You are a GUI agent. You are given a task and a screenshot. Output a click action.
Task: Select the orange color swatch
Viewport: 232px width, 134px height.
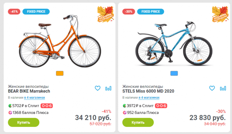coord(60,73)
